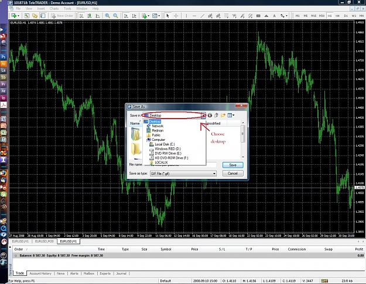Open the Experts terminal tab
The image size is (366, 284).
[x=105, y=273]
